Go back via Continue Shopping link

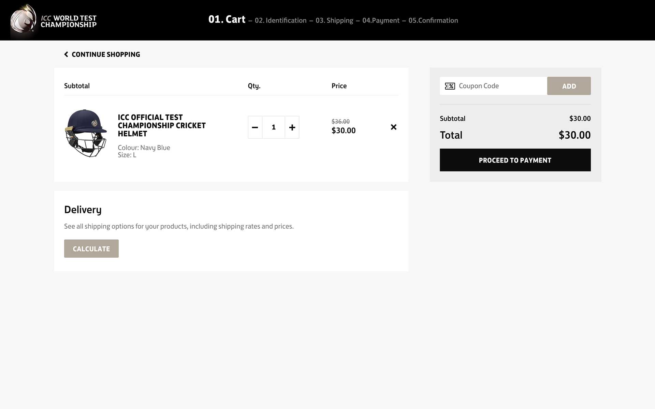click(x=106, y=55)
